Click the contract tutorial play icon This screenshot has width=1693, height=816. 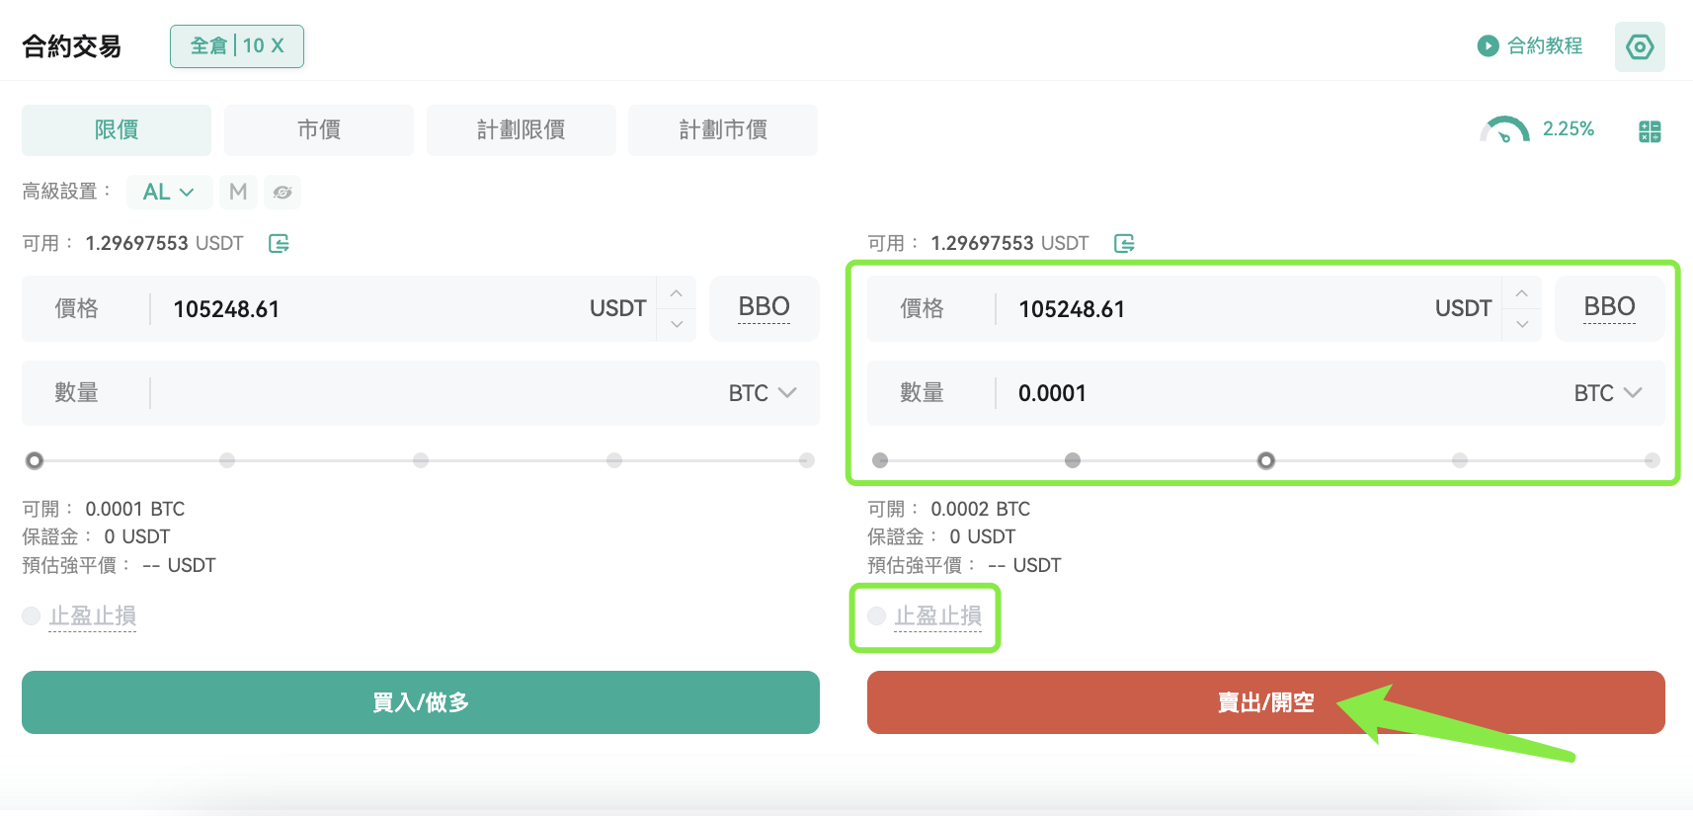(1488, 45)
